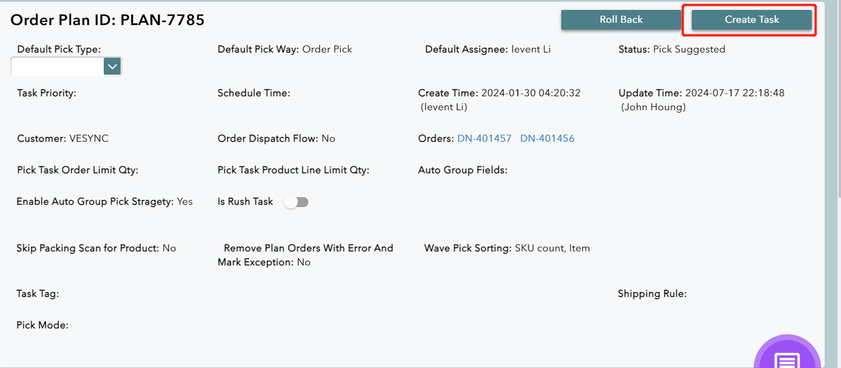
Task: Click the VESYNC customer name
Action: [89, 139]
